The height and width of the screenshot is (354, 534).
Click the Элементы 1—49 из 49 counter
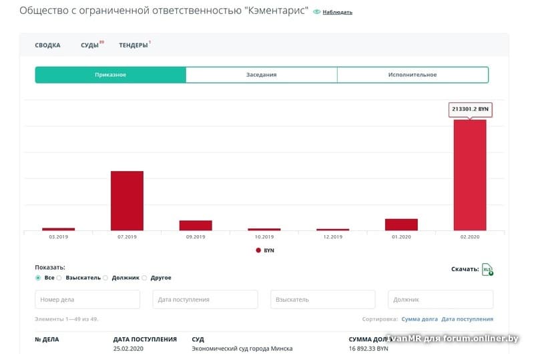coord(66,319)
